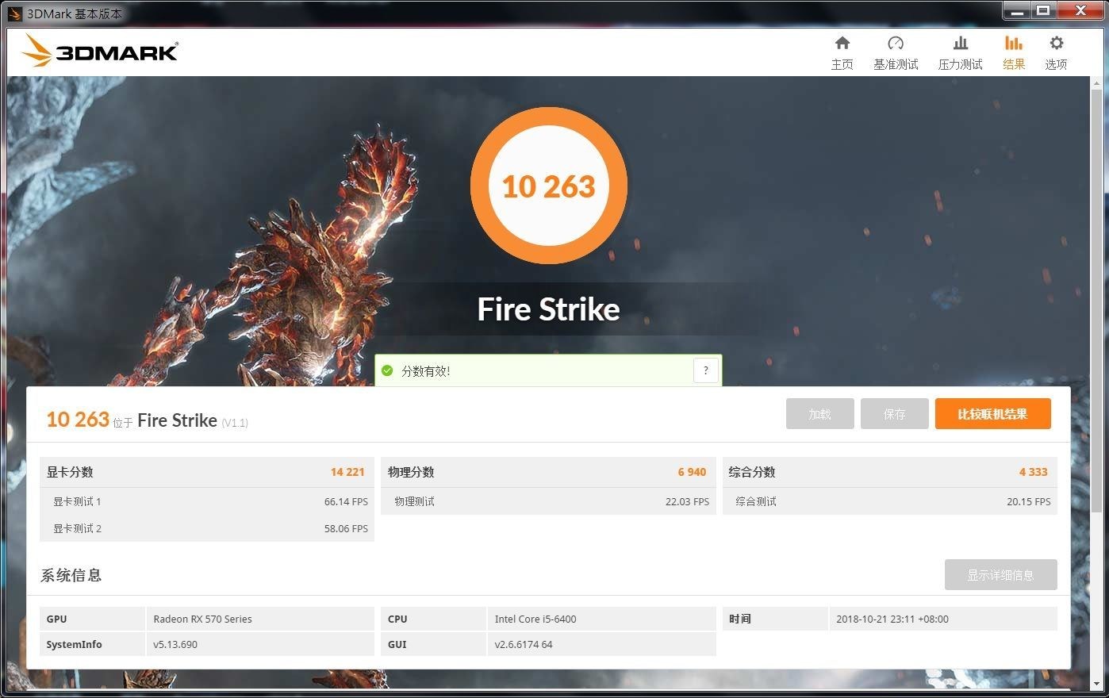Click the GUI version v2.6.6174 64
The height and width of the screenshot is (698, 1109).
click(x=524, y=644)
